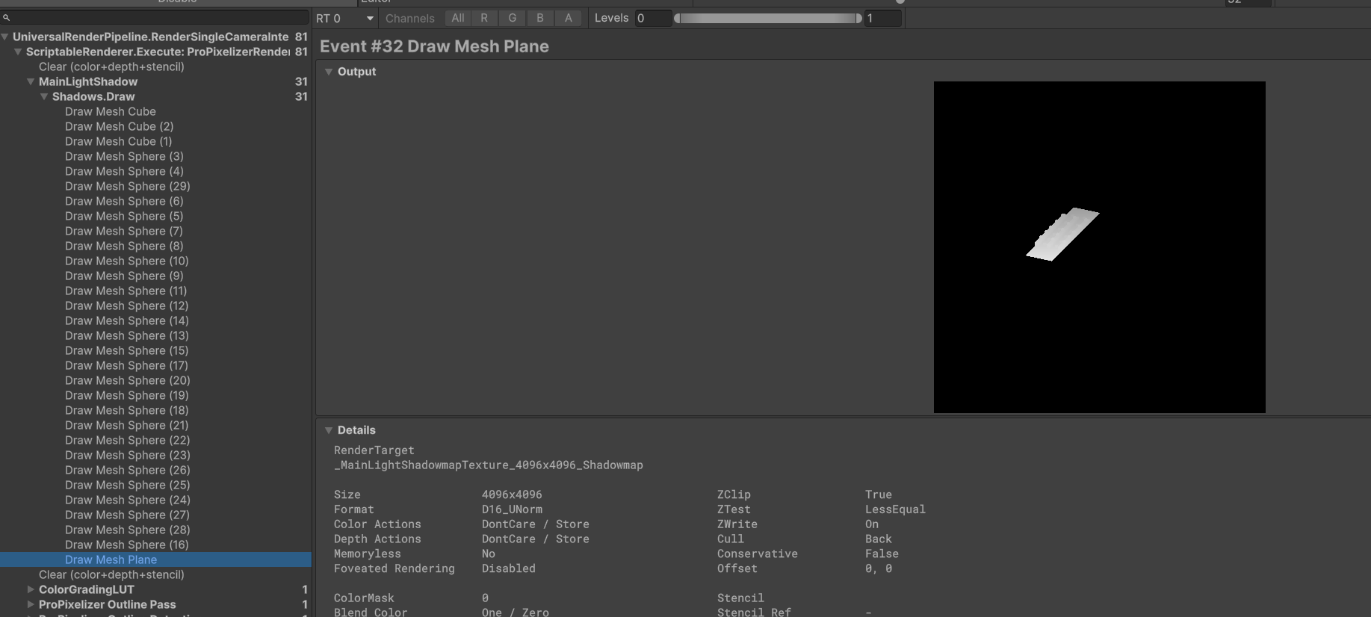Select Draw Mesh Sphere (29) event
This screenshot has width=1371, height=617.
(128, 186)
